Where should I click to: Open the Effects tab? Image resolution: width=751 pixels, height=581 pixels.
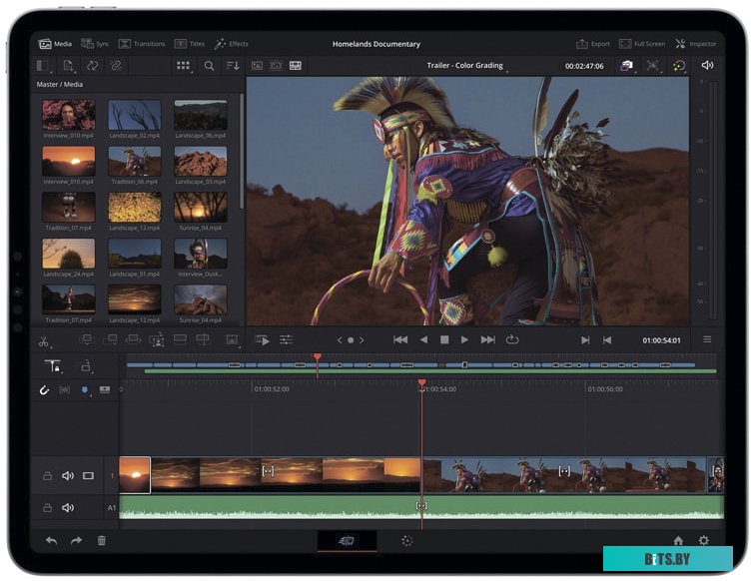coord(232,44)
